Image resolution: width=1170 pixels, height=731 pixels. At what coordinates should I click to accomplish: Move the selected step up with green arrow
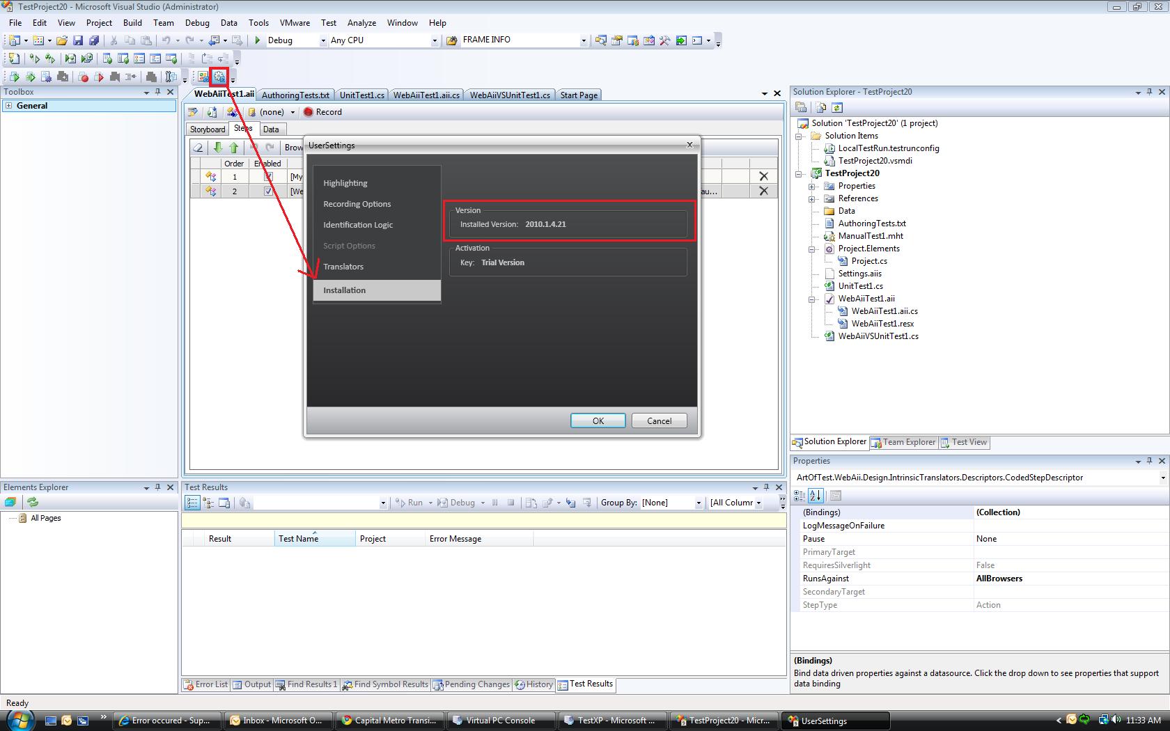click(x=234, y=148)
